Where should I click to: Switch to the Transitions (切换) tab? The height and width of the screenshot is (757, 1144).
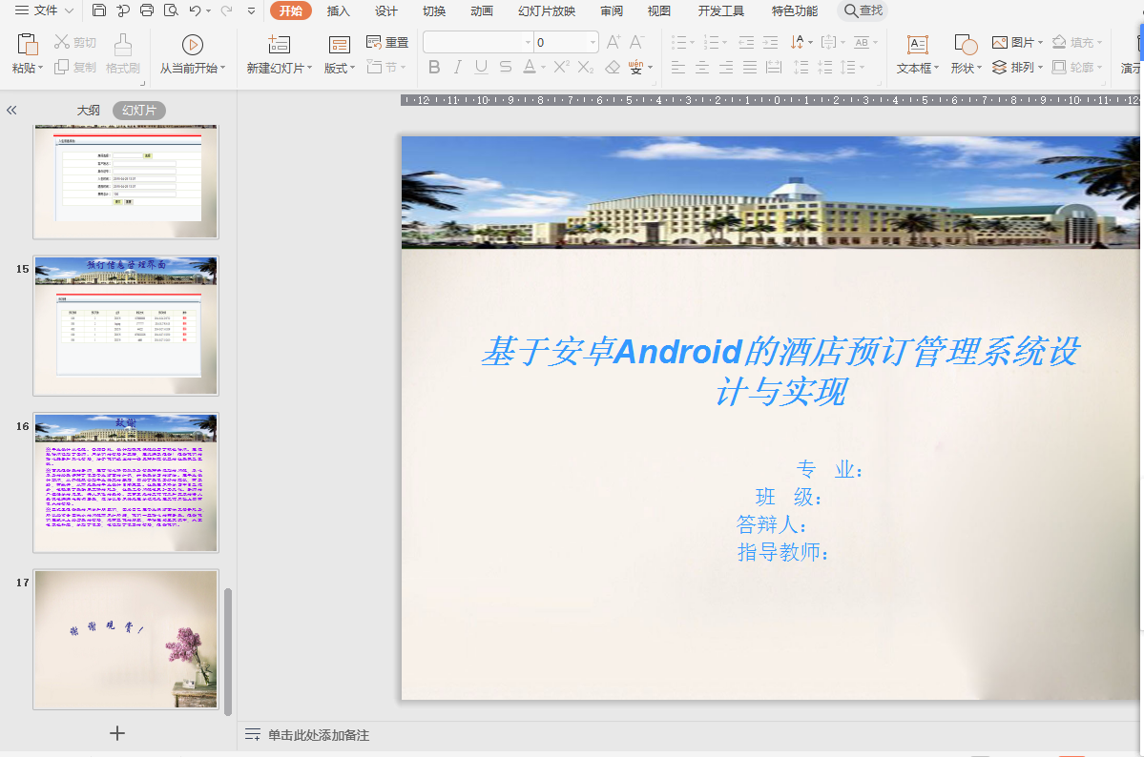click(x=434, y=10)
